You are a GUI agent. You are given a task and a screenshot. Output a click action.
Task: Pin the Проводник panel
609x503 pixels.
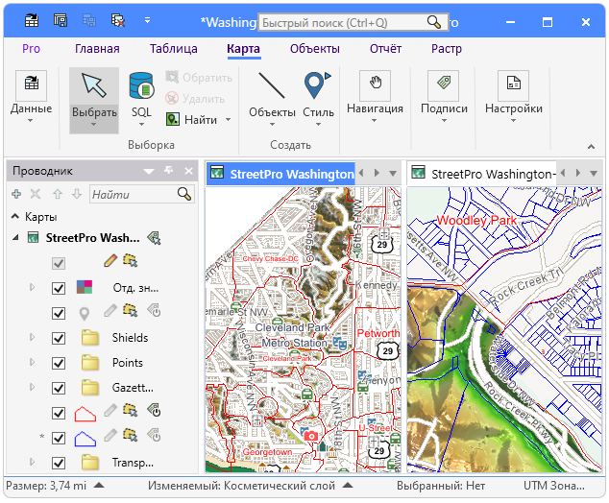(168, 170)
